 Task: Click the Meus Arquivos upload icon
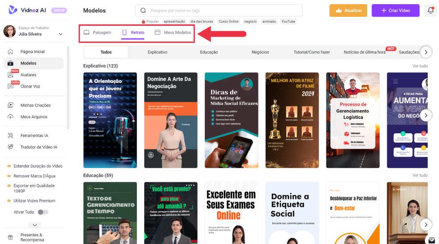pos(10,117)
